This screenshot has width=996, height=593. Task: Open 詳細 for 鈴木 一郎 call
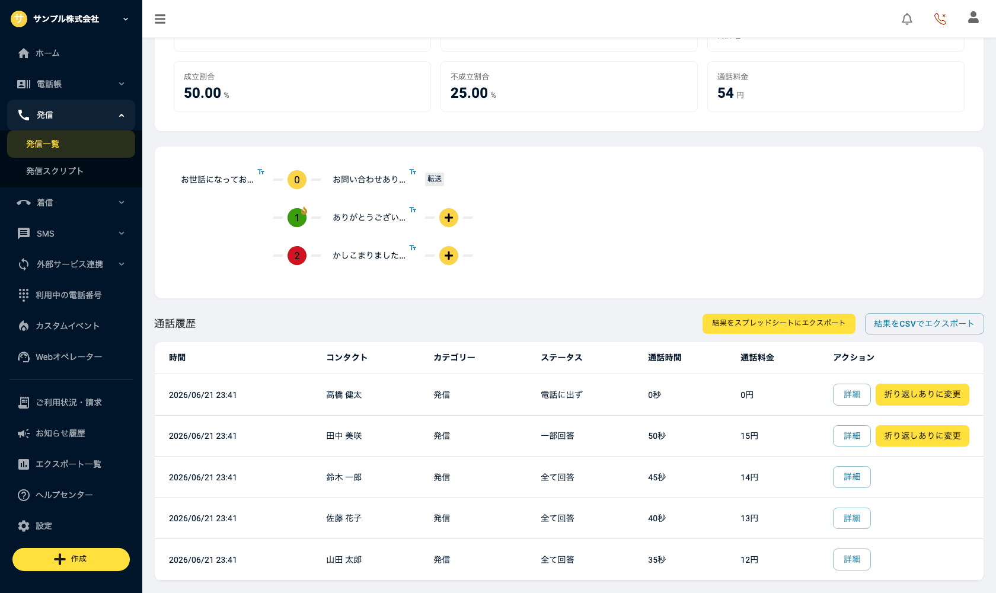(x=851, y=477)
